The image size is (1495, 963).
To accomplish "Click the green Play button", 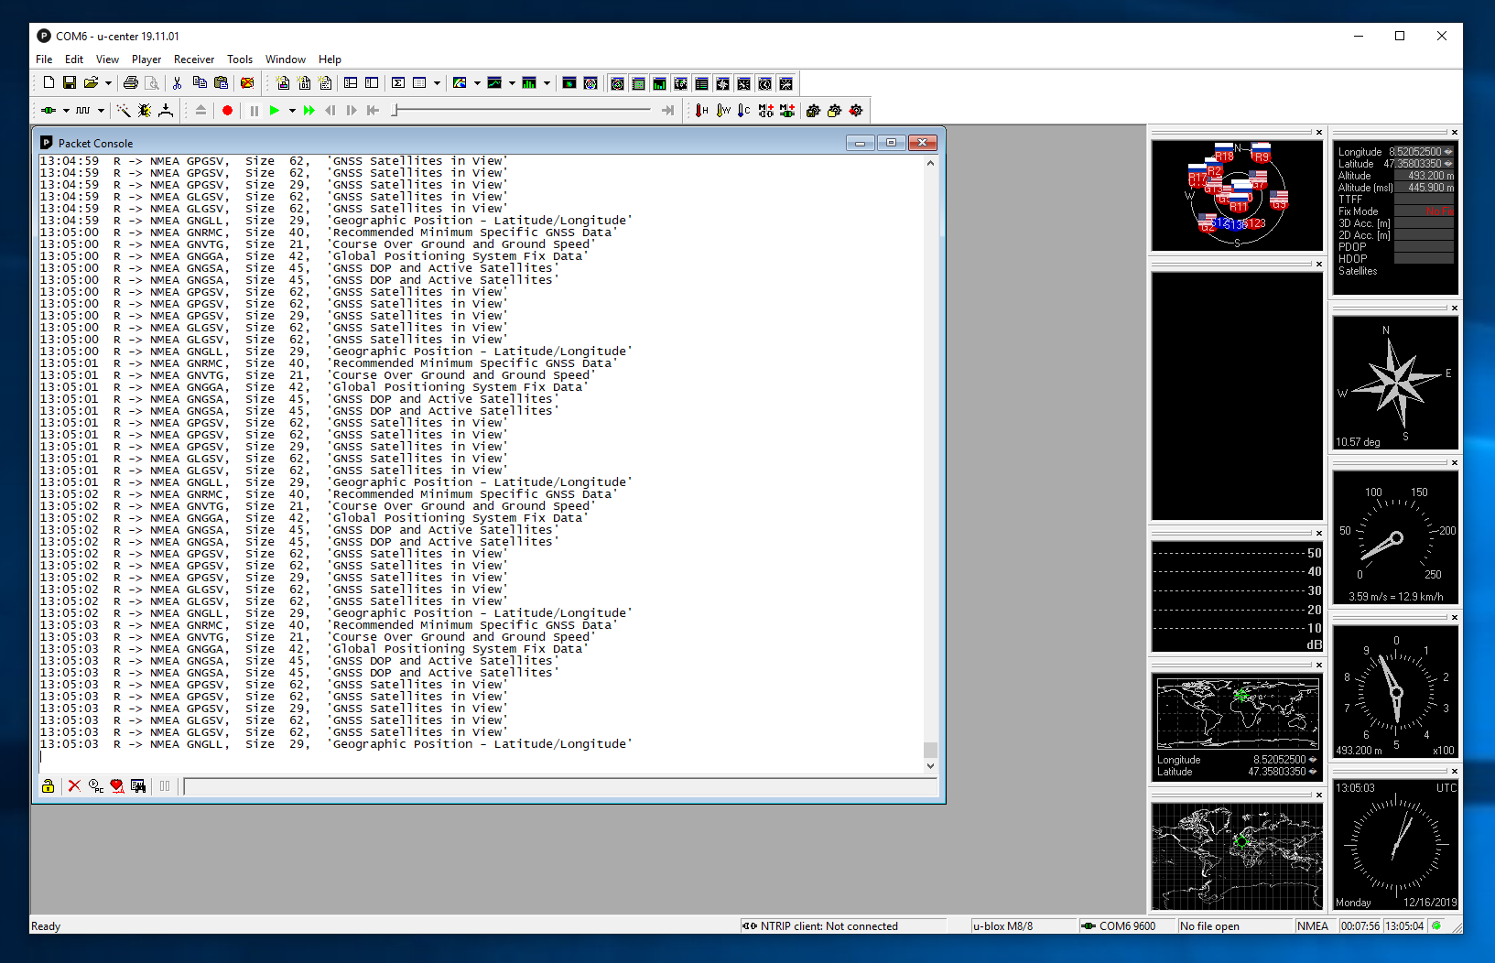I will point(275,111).
